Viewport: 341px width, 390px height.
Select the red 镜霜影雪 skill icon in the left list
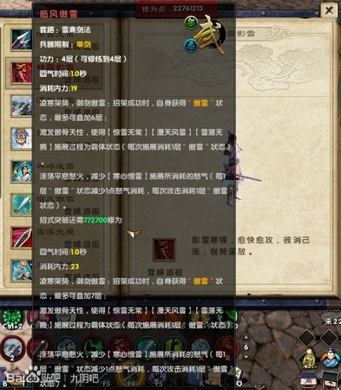(x=22, y=73)
